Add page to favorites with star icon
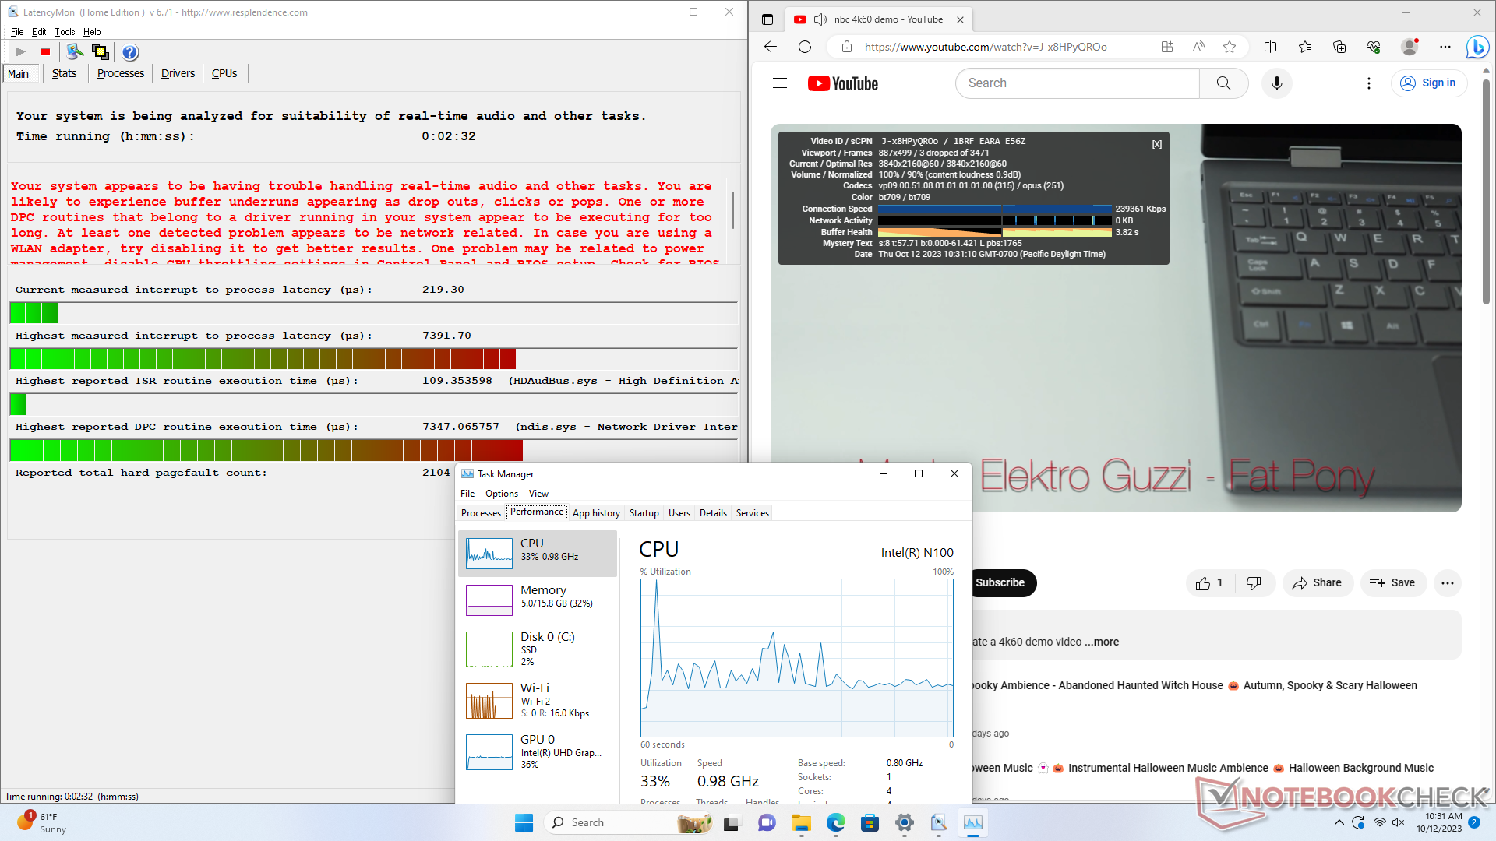 pyautogui.click(x=1230, y=47)
